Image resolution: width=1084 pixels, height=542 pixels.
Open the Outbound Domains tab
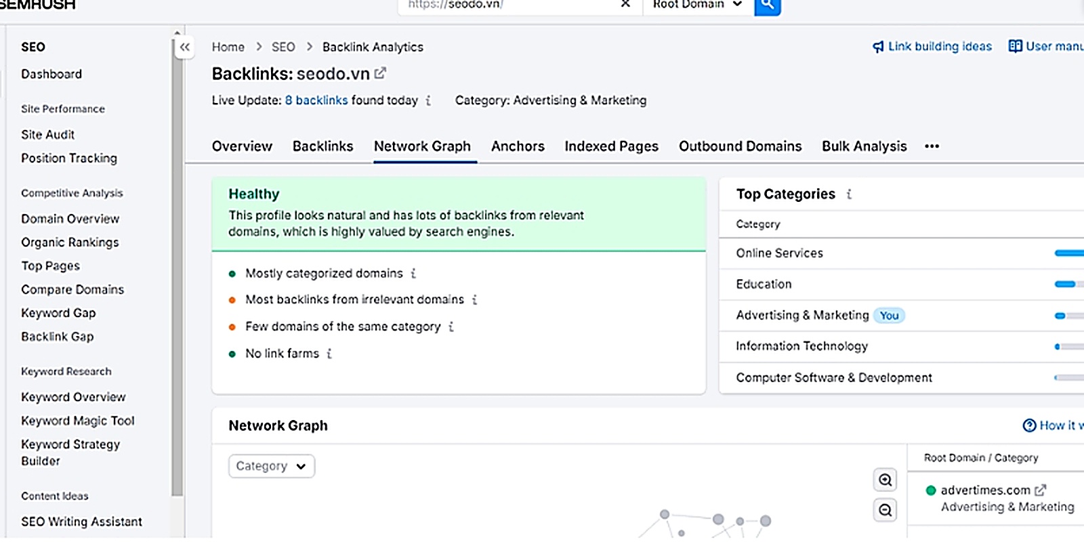(741, 146)
